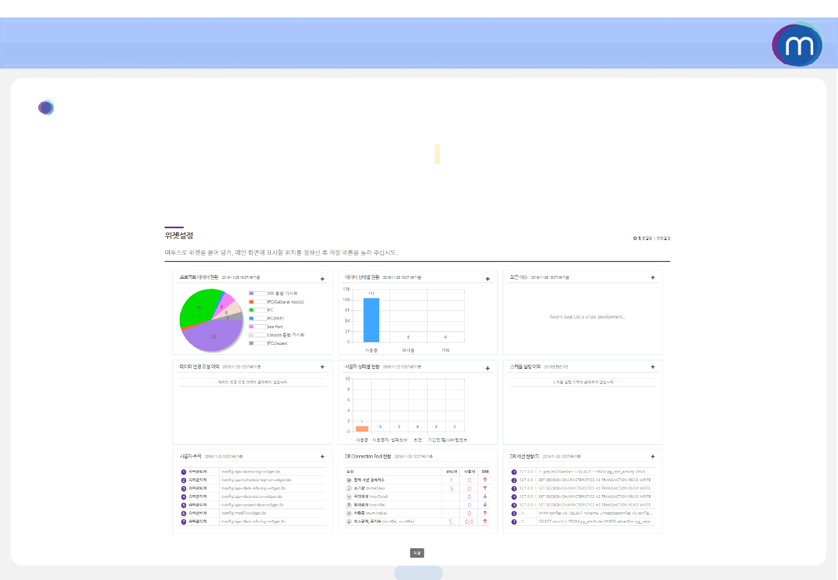Click the round M logo at top right
Viewport: 838px width, 580px height.
pos(797,45)
